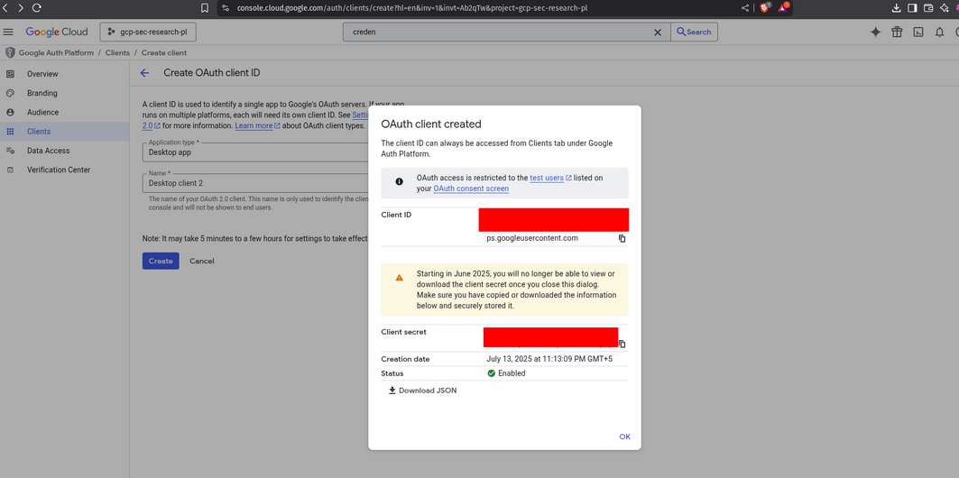
Task: Go forward in the browser
Action: coord(20,8)
